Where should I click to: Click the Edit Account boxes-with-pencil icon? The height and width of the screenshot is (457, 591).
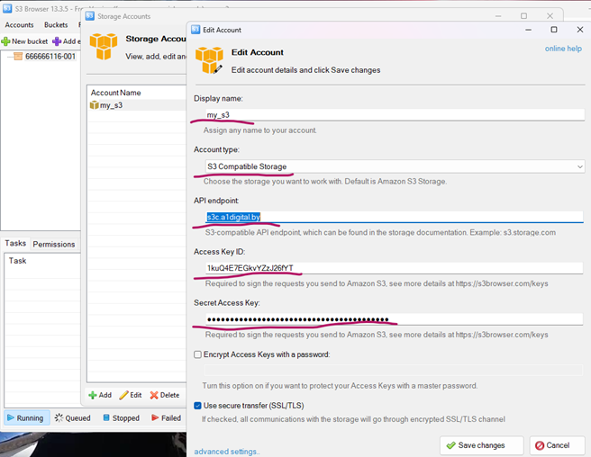(209, 60)
